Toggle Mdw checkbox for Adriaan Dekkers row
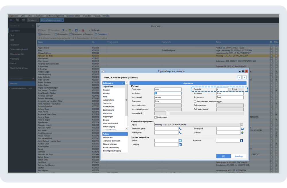 pyautogui.click(x=276, y=53)
